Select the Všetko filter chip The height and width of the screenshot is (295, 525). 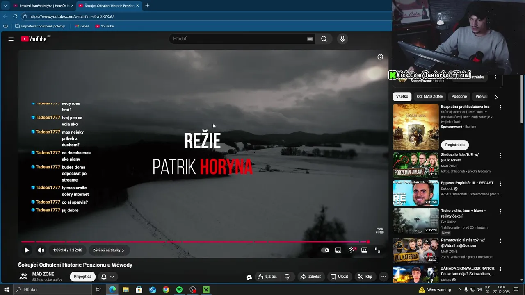(402, 97)
